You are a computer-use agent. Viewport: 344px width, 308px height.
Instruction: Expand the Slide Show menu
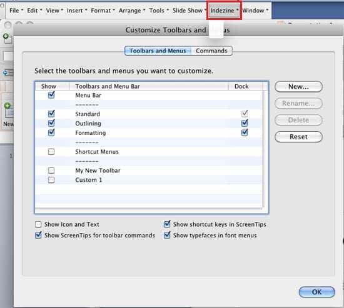click(x=189, y=10)
